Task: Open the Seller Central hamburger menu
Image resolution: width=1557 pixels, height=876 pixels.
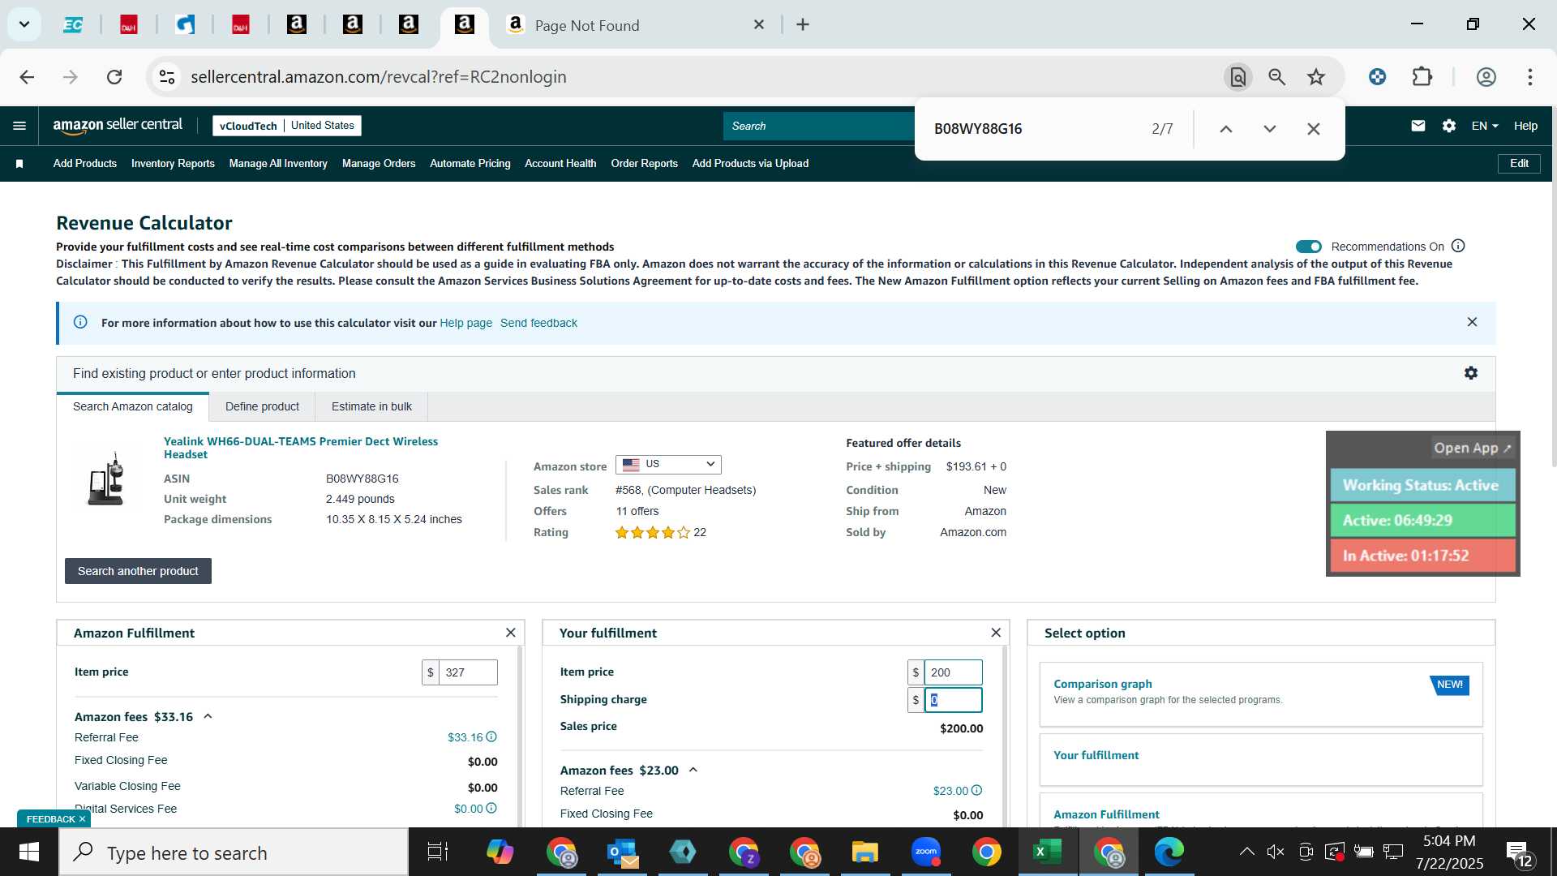Action: click(x=19, y=126)
